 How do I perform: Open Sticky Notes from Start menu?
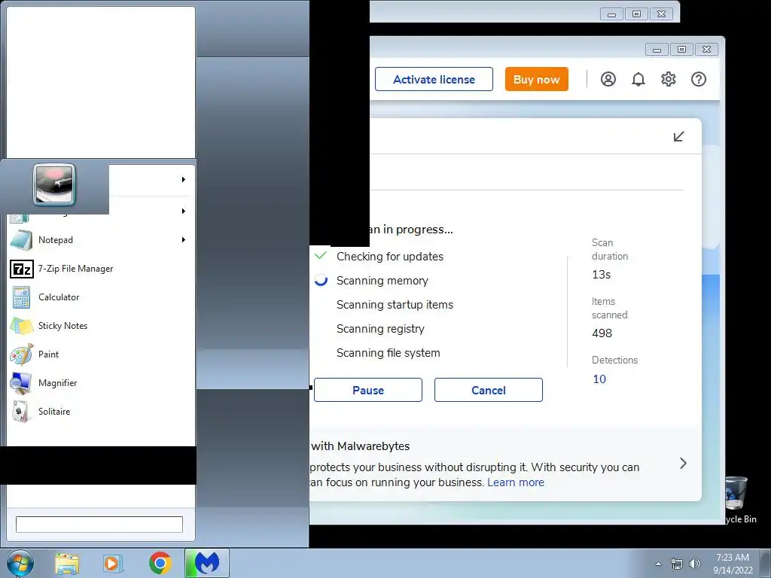click(98, 325)
